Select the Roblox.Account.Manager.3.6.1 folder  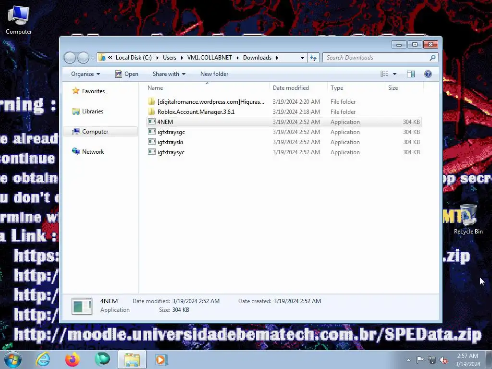[283, 111]
